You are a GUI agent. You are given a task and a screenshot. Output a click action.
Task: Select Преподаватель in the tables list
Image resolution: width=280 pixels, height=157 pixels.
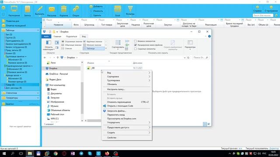[14, 41]
